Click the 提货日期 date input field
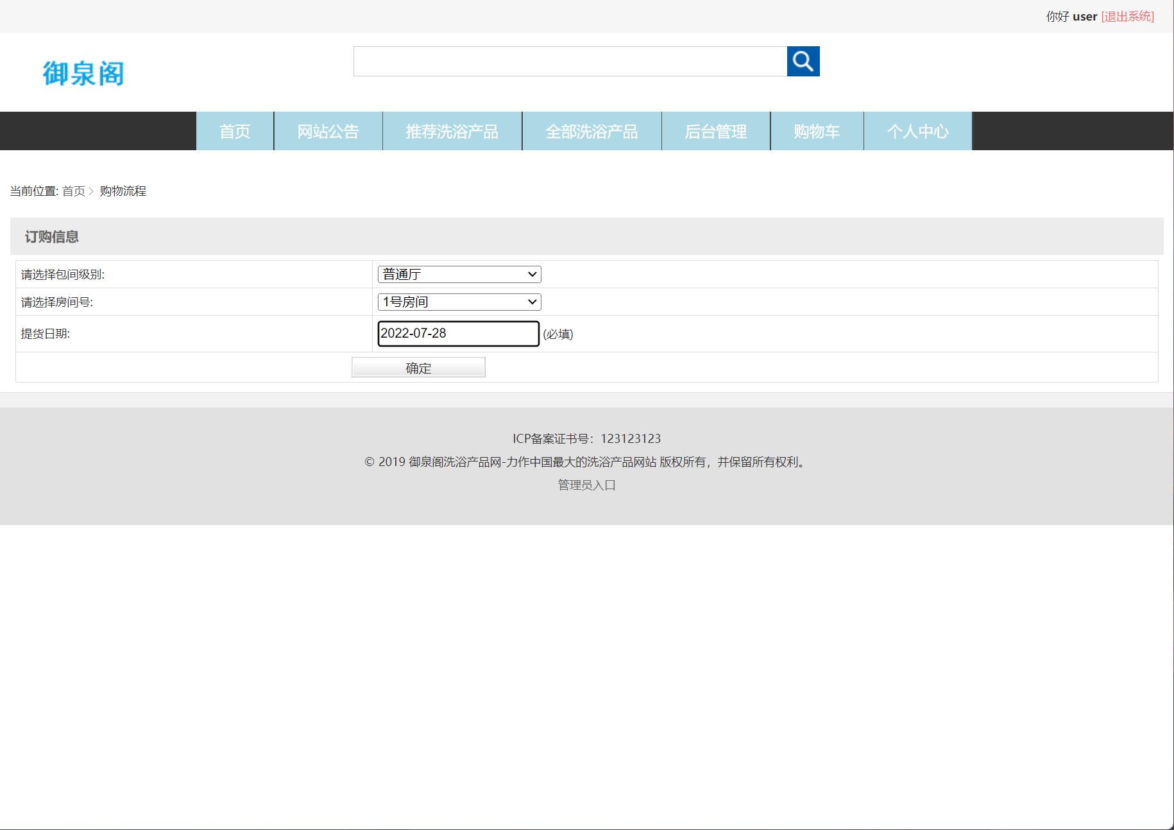Viewport: 1174px width, 830px height. point(458,333)
